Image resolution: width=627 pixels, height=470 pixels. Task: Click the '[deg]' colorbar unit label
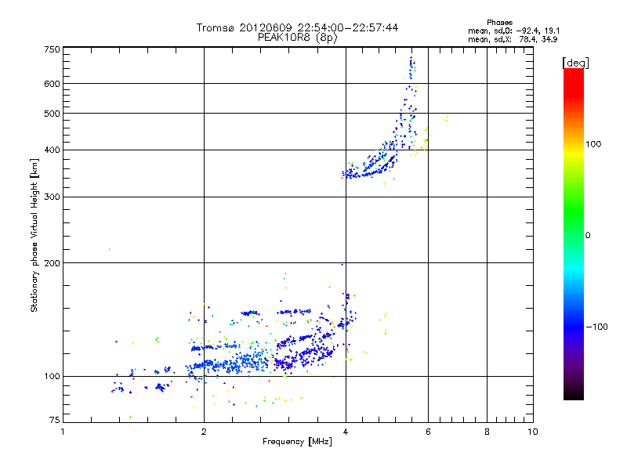(575, 63)
